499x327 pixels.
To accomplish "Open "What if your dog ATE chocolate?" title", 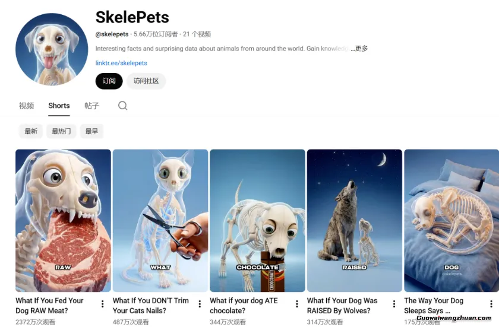I will pyautogui.click(x=244, y=306).
